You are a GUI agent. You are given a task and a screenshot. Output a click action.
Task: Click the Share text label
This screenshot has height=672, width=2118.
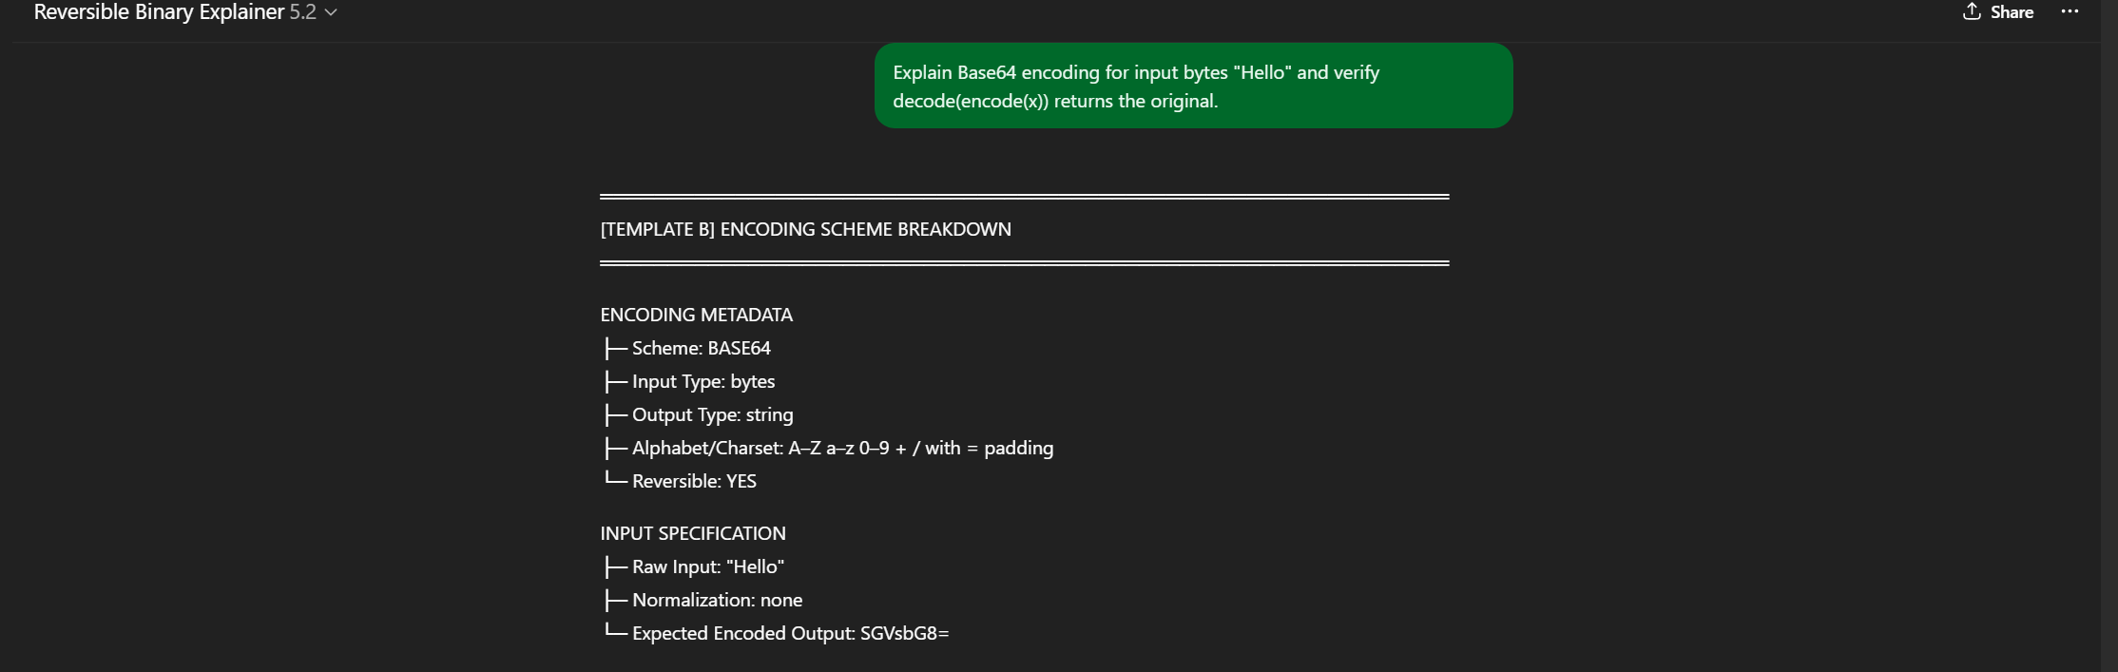[x=2012, y=12]
